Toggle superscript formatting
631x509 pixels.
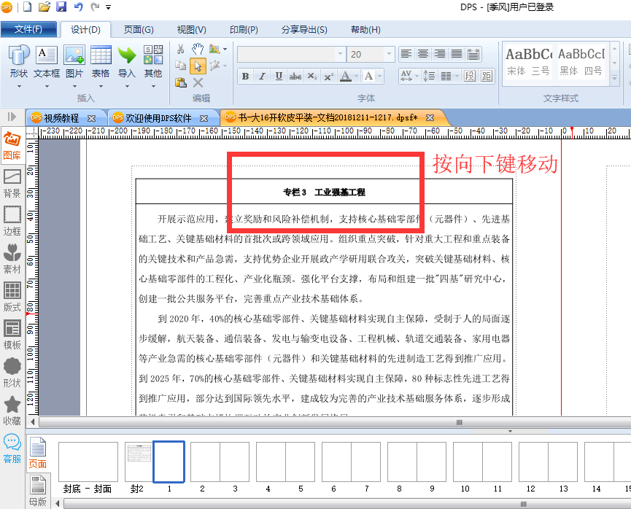[329, 76]
